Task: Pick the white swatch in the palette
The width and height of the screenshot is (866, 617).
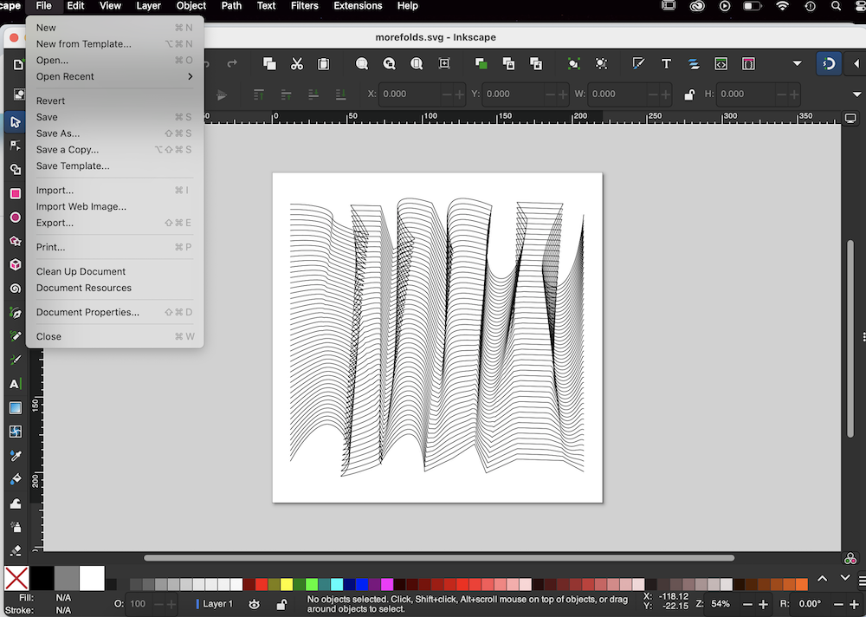Action: tap(92, 578)
